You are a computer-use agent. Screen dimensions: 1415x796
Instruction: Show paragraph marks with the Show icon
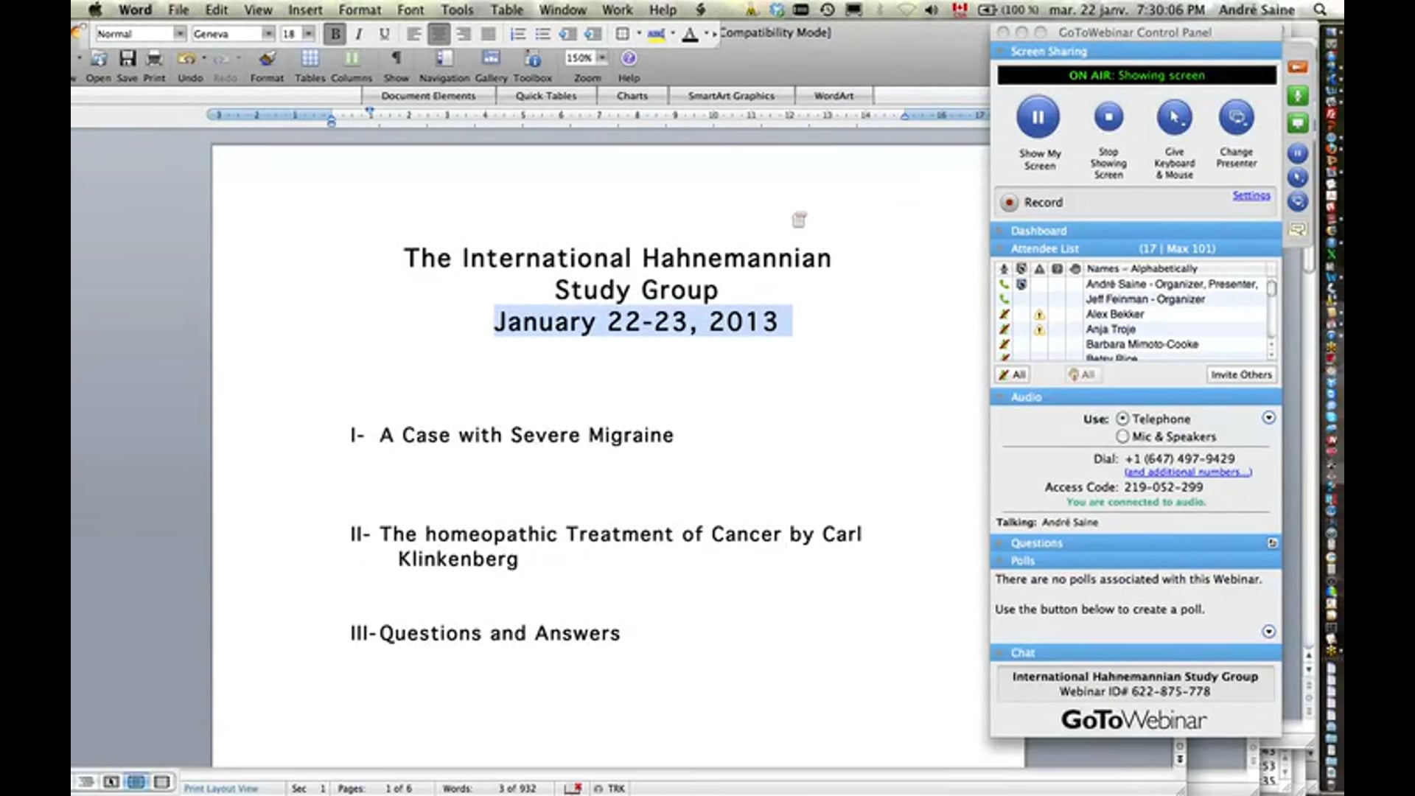[396, 59]
